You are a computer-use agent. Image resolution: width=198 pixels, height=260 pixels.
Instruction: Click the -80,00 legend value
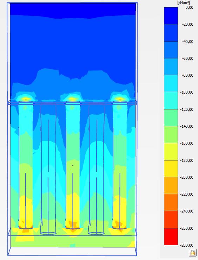click(187, 75)
